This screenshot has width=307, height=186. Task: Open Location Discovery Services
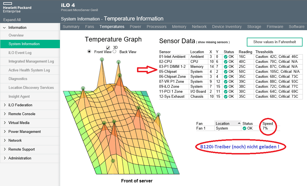click(x=31, y=87)
